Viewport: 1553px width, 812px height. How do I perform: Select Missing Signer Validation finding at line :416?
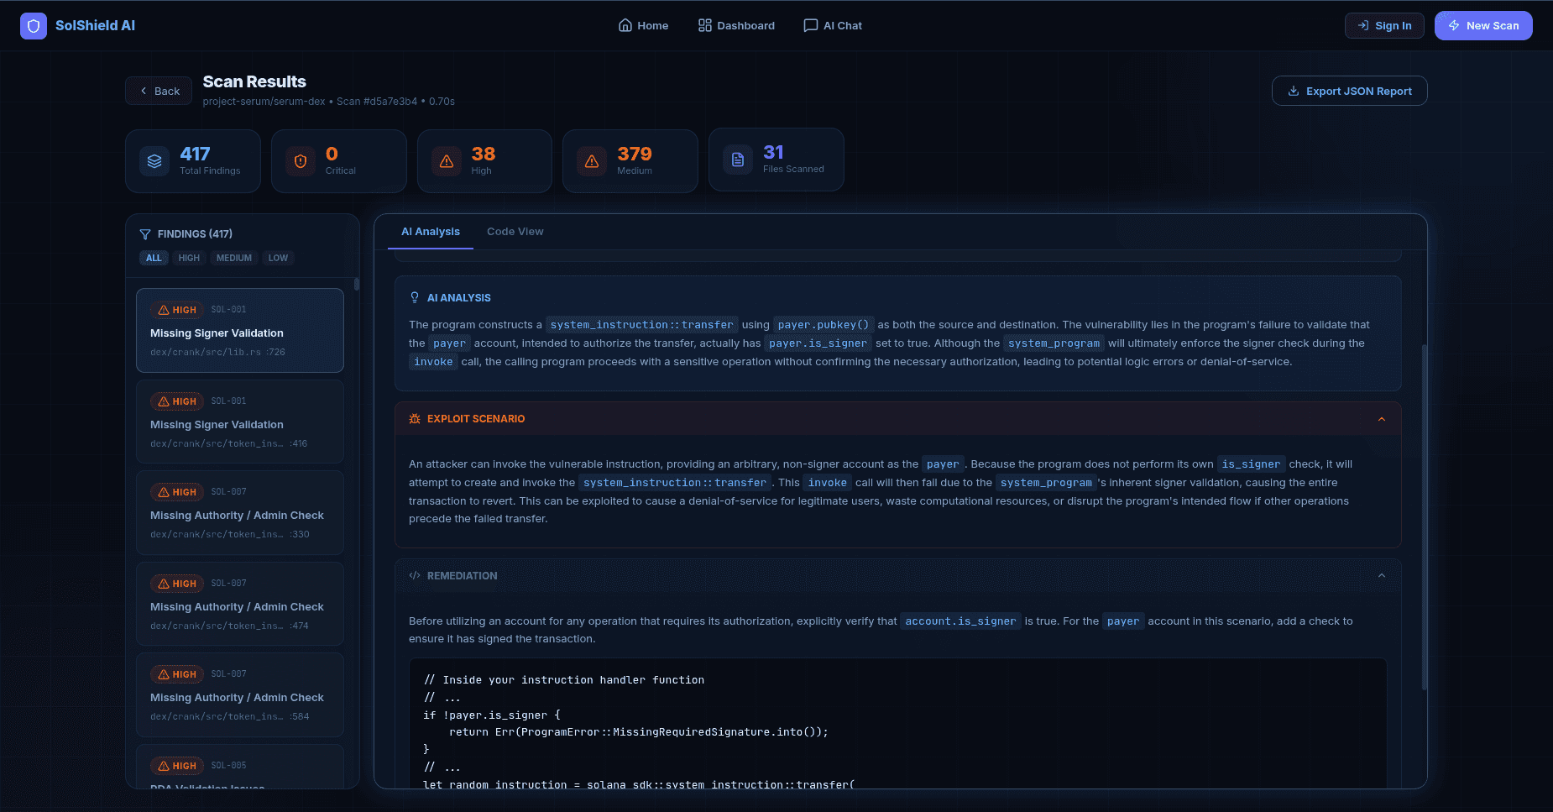[240, 422]
